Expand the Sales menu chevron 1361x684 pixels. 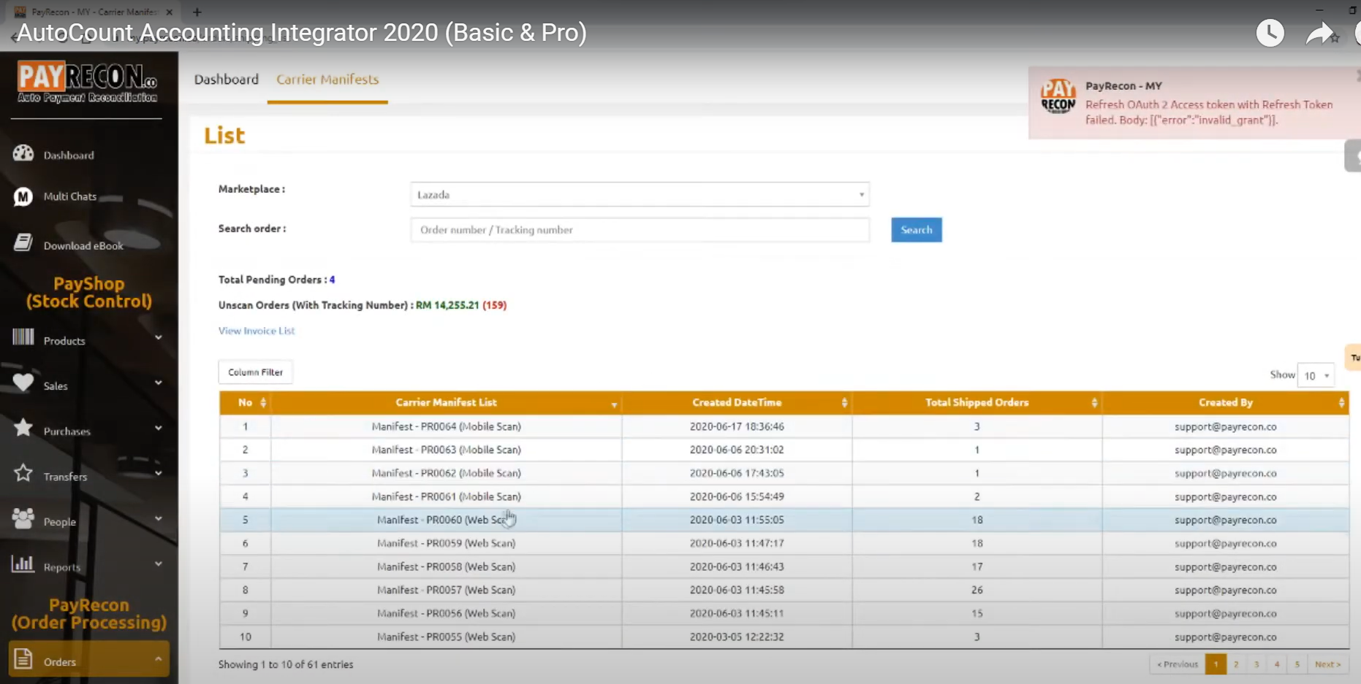tap(158, 383)
